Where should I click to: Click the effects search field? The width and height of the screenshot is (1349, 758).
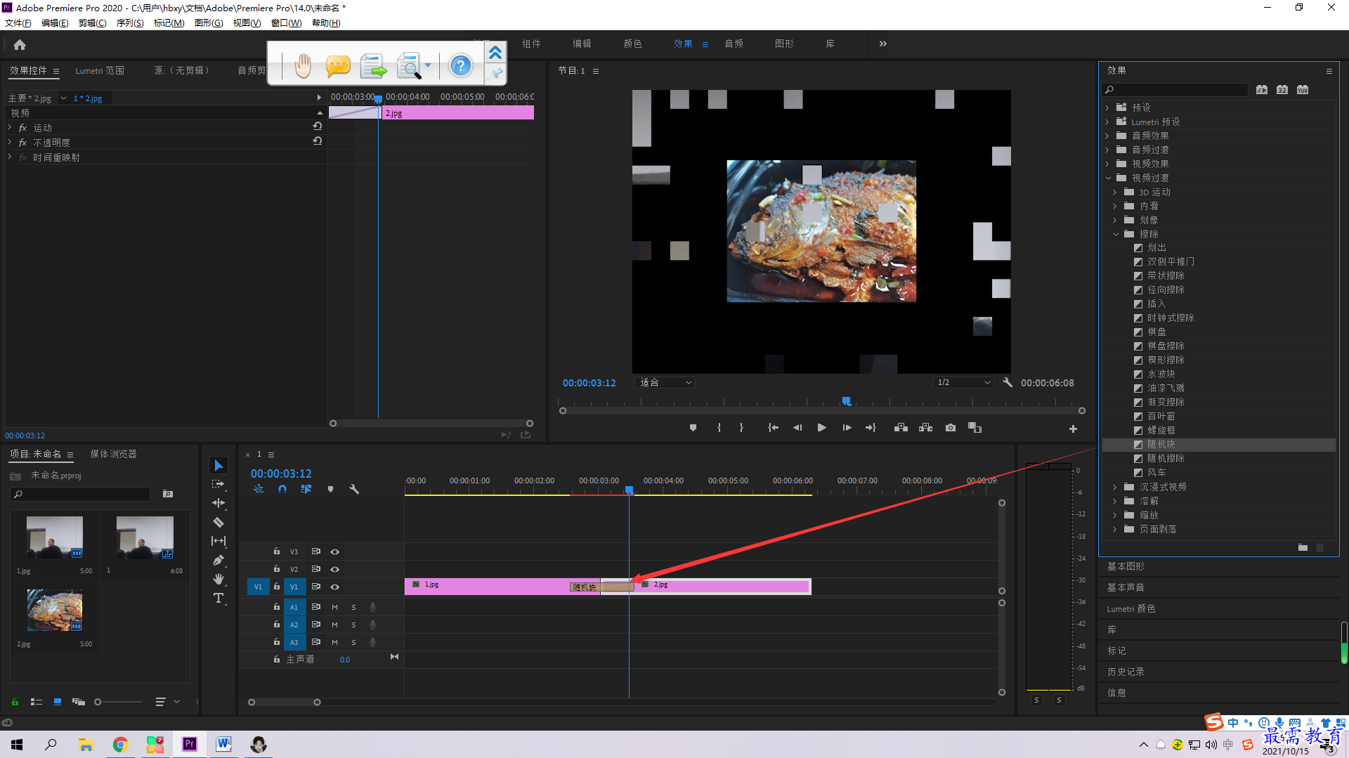pos(1175,90)
